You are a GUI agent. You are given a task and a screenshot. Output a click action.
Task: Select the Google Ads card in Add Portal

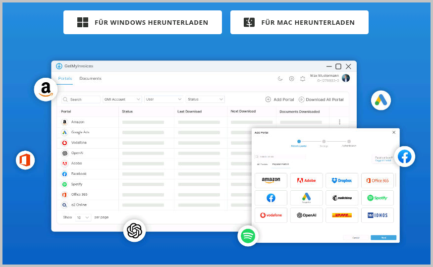coord(306,198)
